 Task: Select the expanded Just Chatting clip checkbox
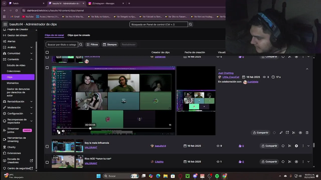pos(47,68)
